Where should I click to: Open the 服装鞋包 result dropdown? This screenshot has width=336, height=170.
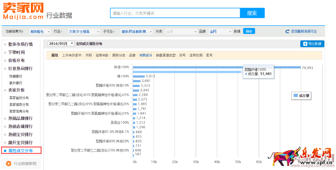[x=40, y=31]
